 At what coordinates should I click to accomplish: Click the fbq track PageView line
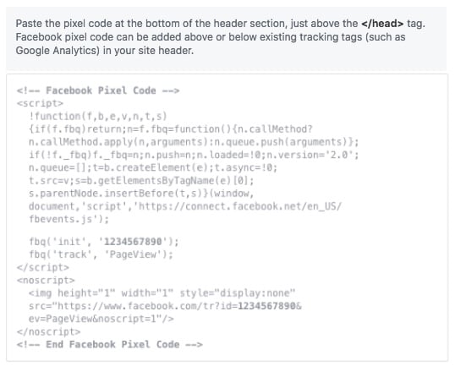coord(101,254)
